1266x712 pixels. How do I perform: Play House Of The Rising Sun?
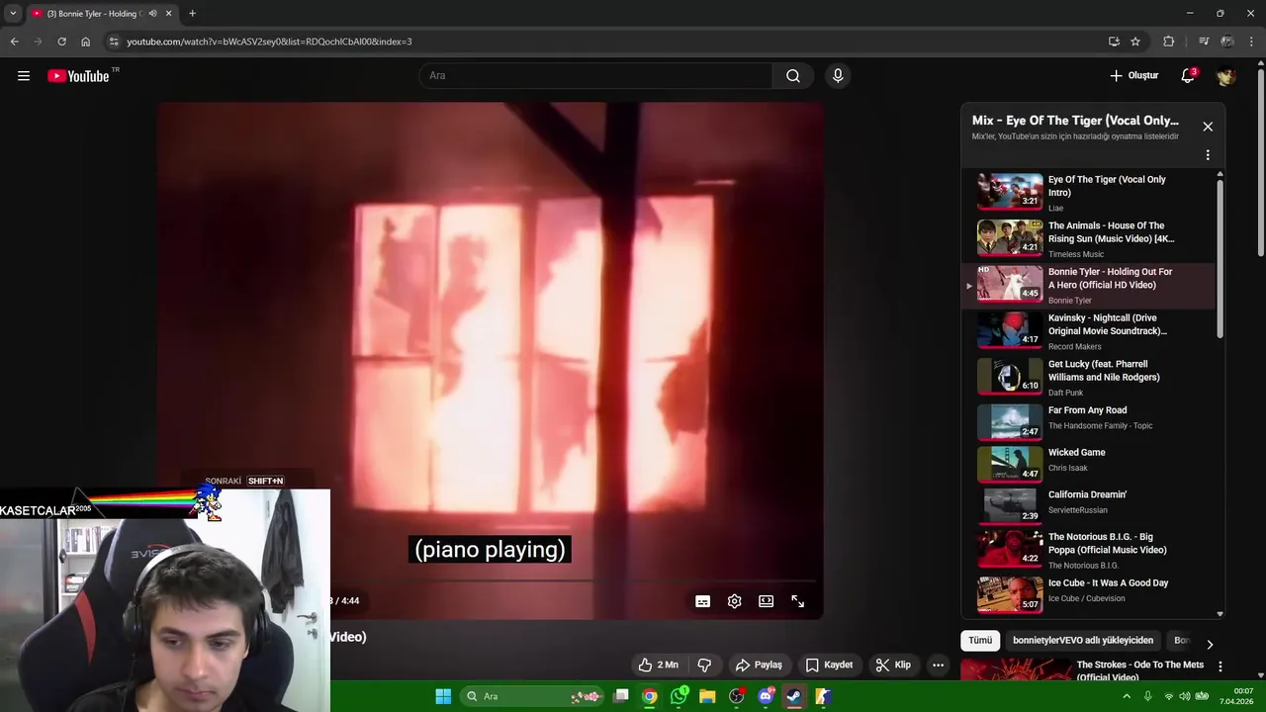tap(1088, 239)
